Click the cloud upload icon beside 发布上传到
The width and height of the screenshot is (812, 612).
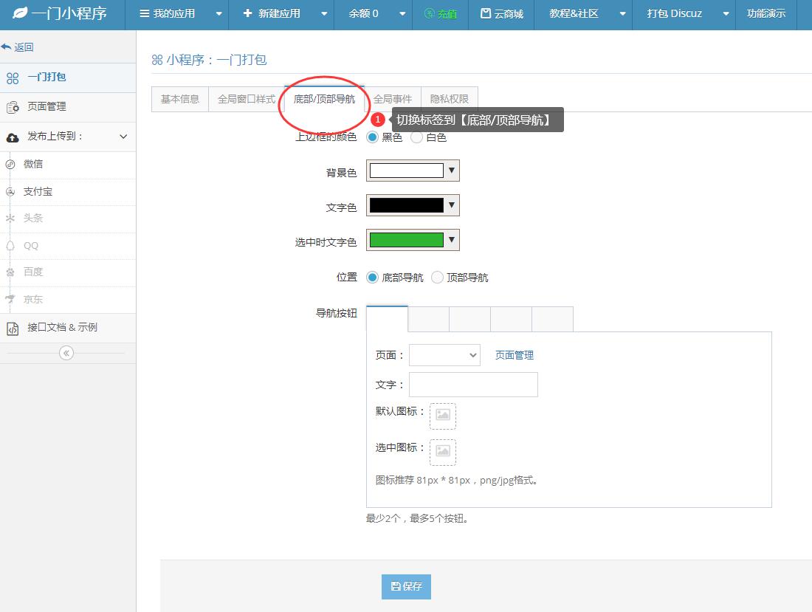[13, 137]
